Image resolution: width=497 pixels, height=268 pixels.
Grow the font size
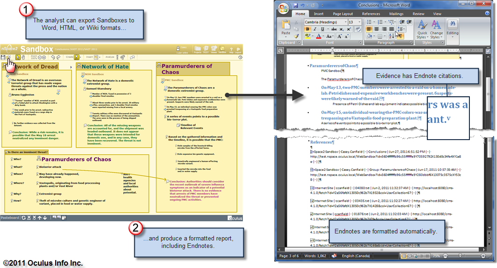coord(339,36)
